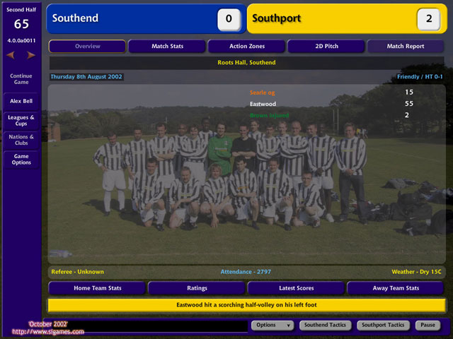453x339 pixels.
Task: View player Ratings
Action: [x=197, y=288]
